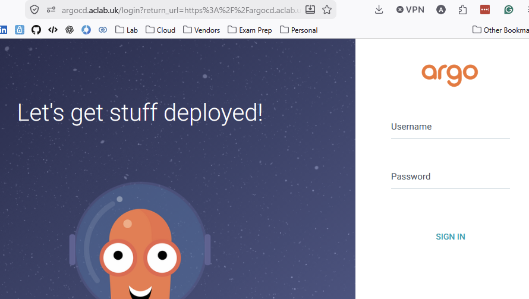Expand the Cloud bookmarks folder
The width and height of the screenshot is (529, 299).
(x=160, y=30)
